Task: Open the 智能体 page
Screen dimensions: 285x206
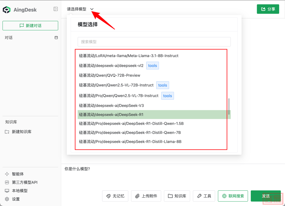Action: pyautogui.click(x=18, y=174)
